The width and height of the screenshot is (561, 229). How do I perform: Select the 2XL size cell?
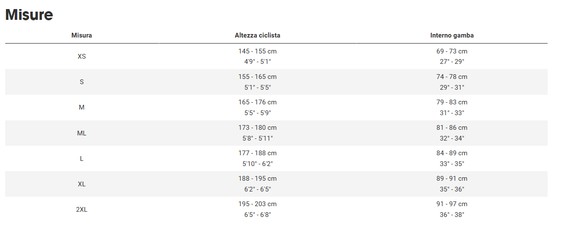point(82,210)
